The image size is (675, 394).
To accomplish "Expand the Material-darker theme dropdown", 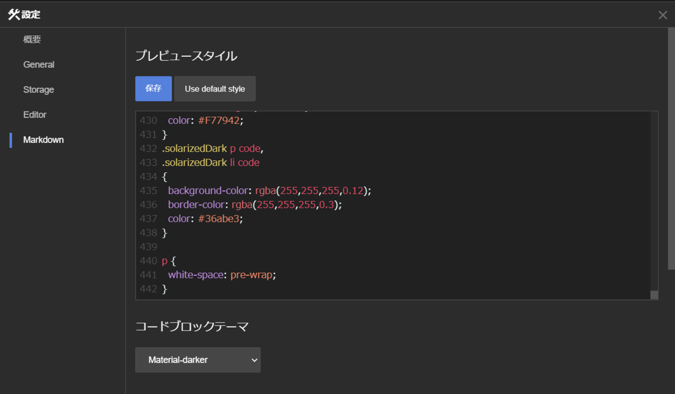I will click(x=198, y=360).
